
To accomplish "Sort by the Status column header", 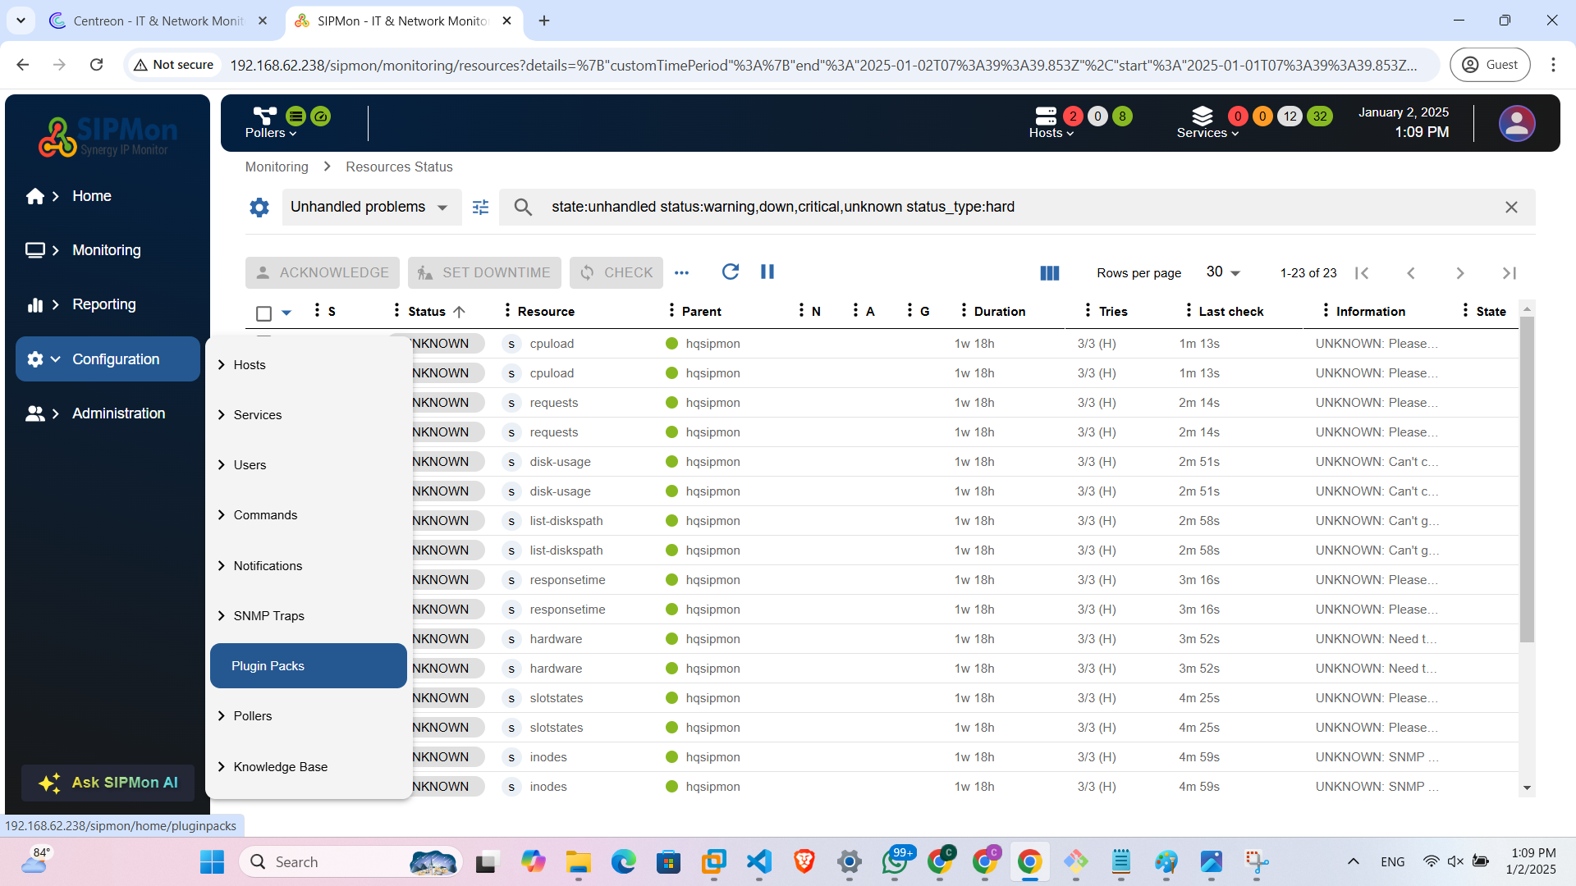I will [427, 312].
